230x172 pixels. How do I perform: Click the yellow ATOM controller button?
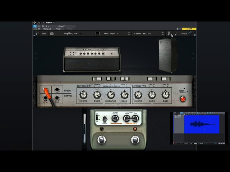click(x=189, y=29)
